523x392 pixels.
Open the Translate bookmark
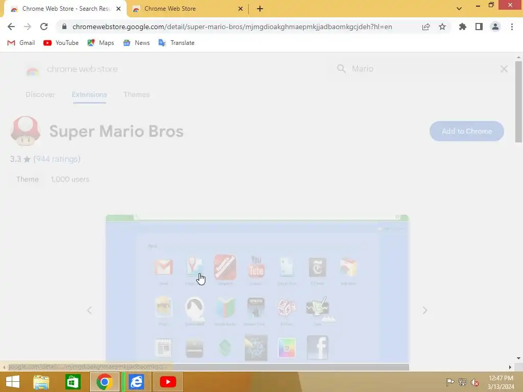click(176, 43)
